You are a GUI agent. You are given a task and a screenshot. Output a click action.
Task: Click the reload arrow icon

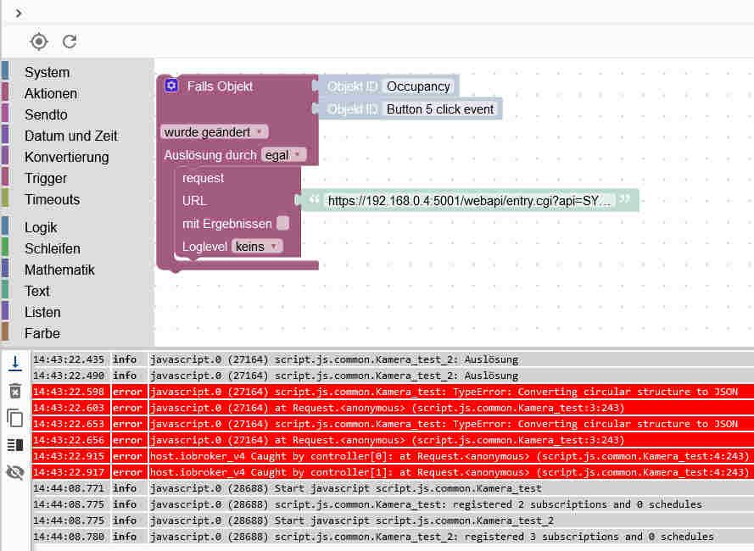70,41
